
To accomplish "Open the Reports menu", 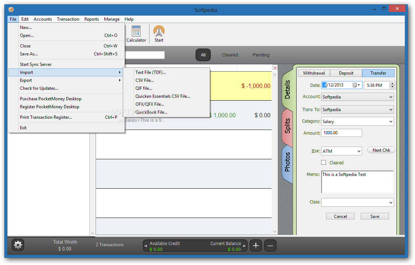I will click(92, 19).
